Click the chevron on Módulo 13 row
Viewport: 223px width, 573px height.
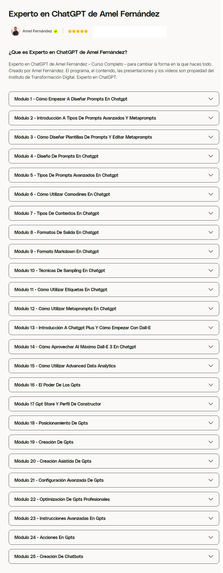(x=211, y=328)
